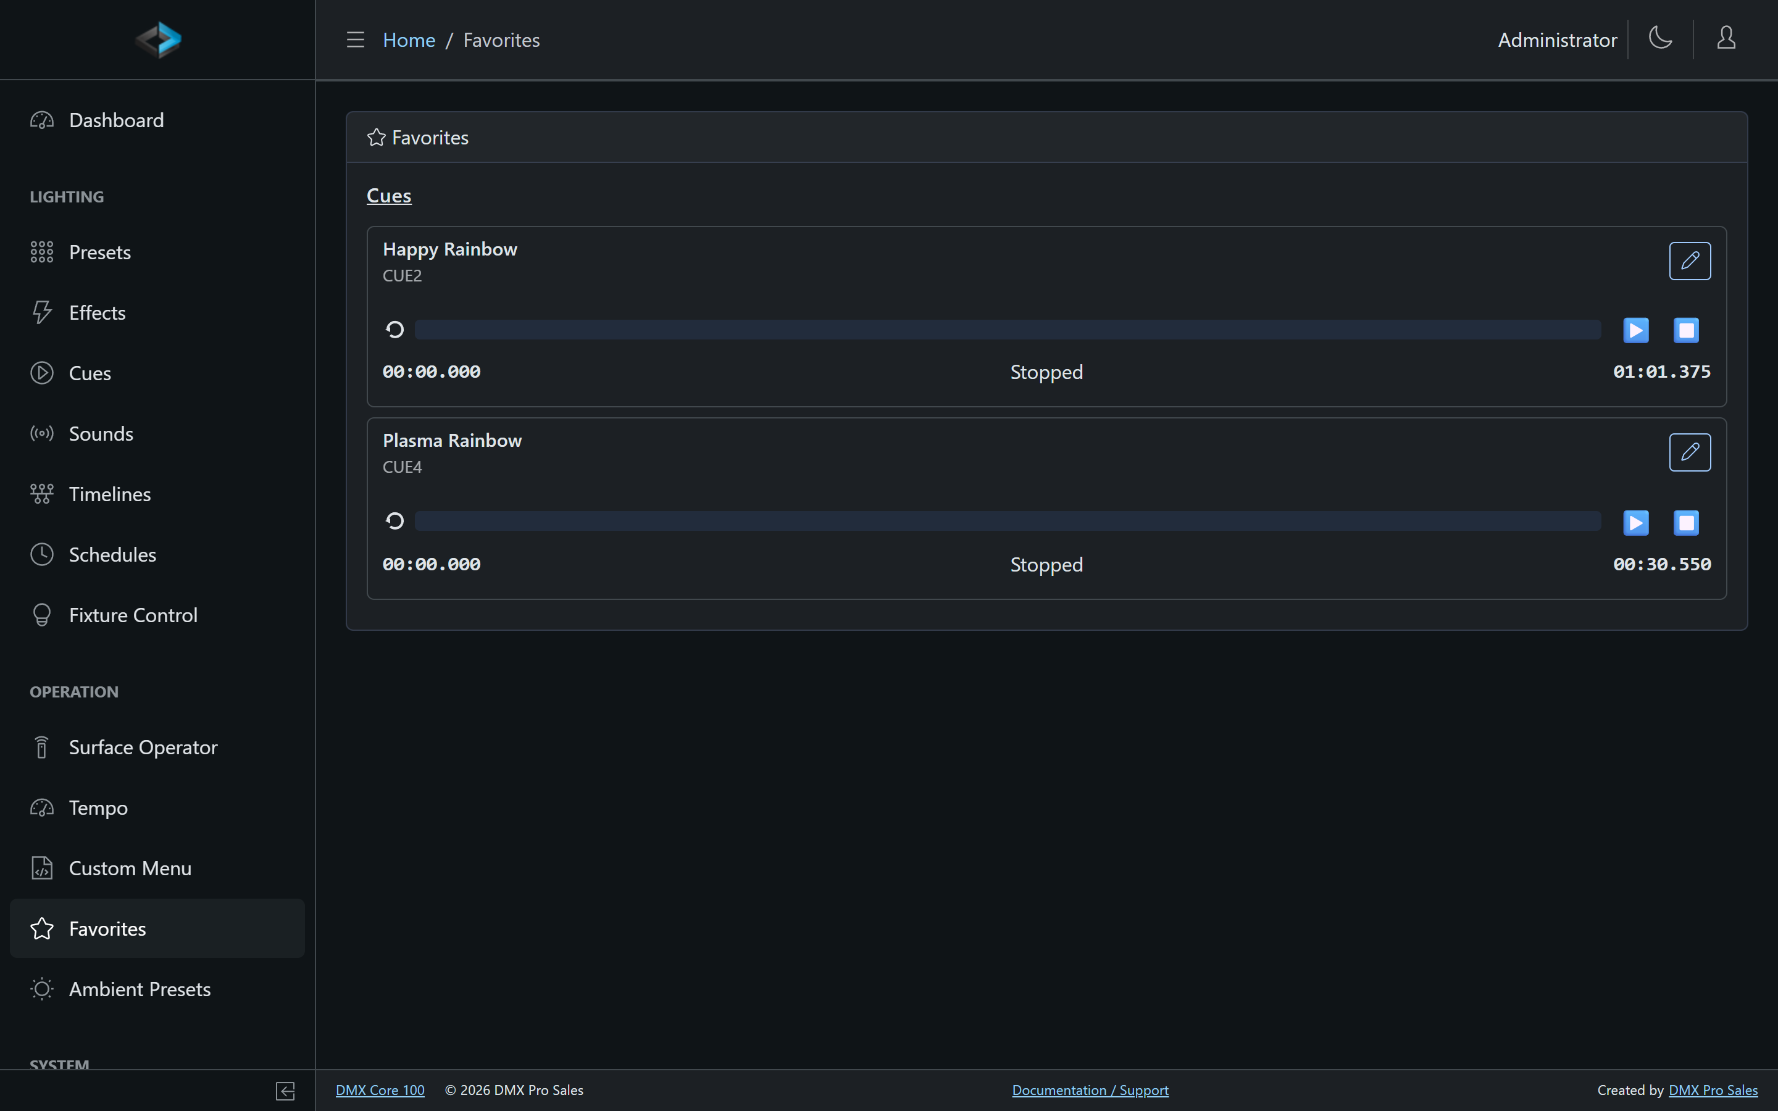The height and width of the screenshot is (1111, 1778).
Task: Edit the Happy Rainbow cue
Action: pyautogui.click(x=1690, y=261)
